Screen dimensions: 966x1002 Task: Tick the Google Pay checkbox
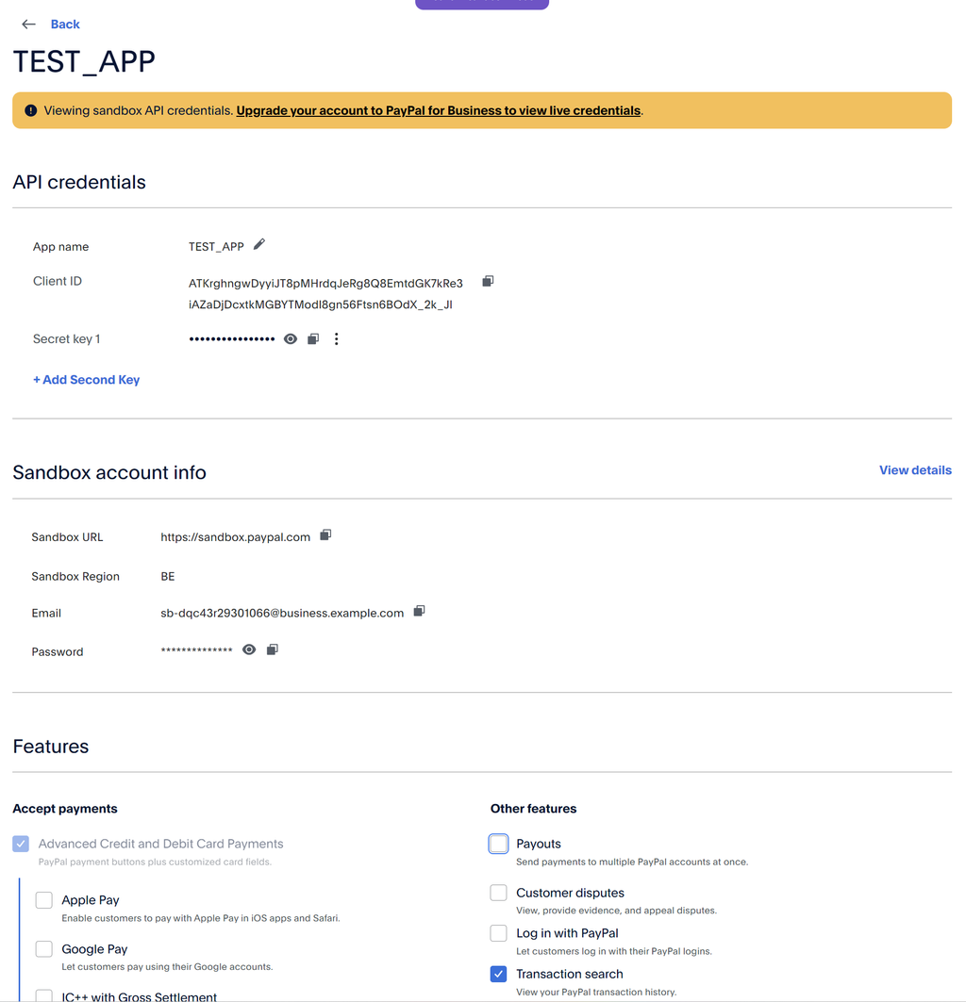point(44,949)
